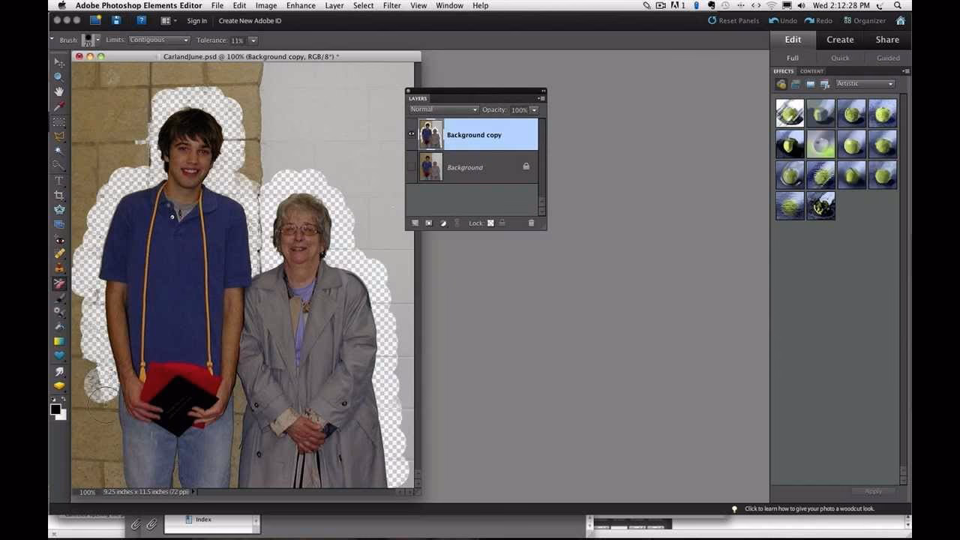Click the Delete Layer trash icon
The width and height of the screenshot is (960, 540).
(x=532, y=222)
